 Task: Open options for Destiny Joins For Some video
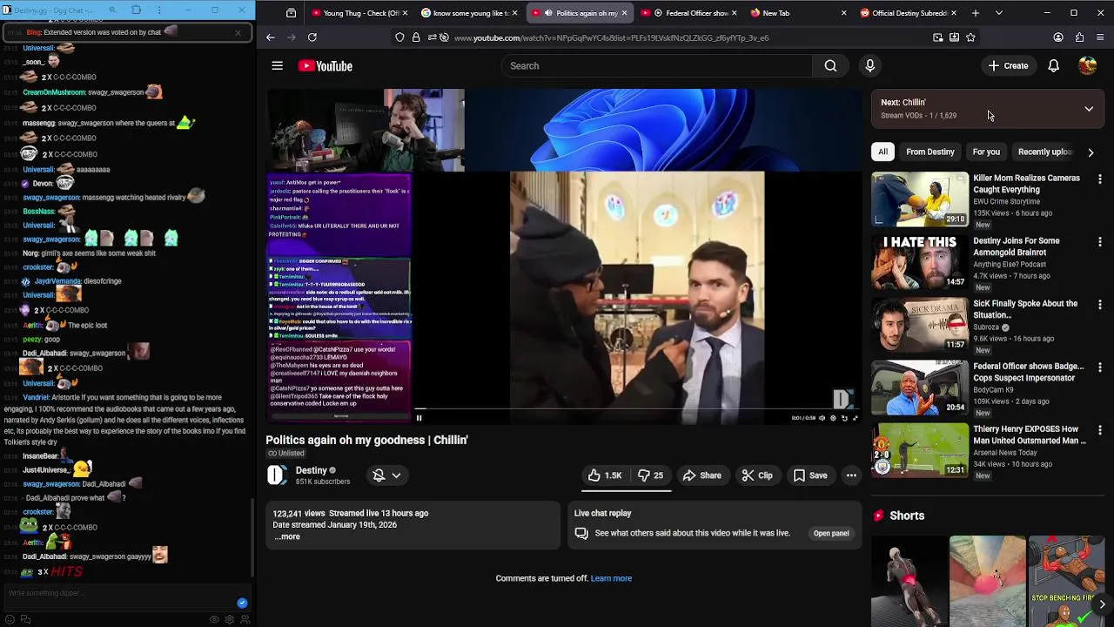click(1100, 242)
